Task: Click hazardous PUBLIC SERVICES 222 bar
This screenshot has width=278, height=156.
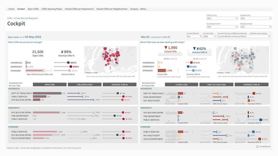Action: (x=40, y=96)
